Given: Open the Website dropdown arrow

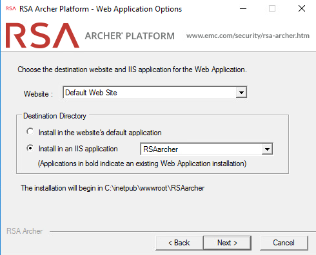Looking at the screenshot, I should pos(241,93).
